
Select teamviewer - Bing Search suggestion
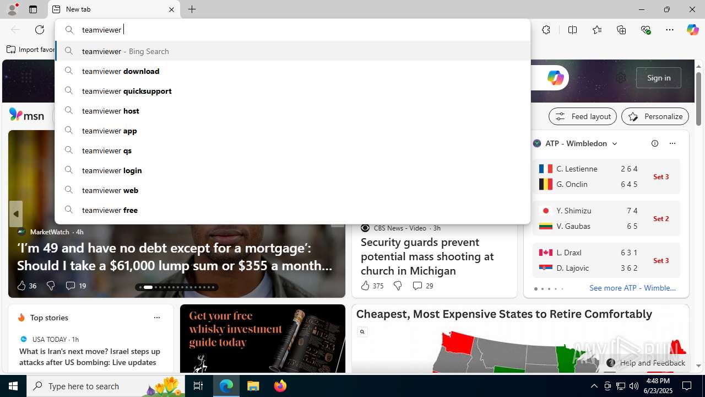[292, 51]
